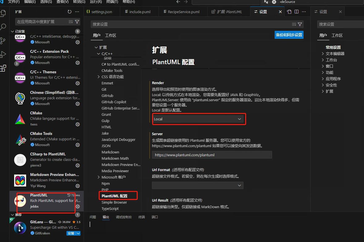The width and height of the screenshot is (364, 242).
Task: Select JavaScript Debugger in settings tree
Action: tap(118, 140)
